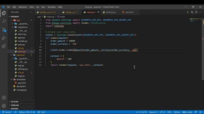Split the editor to the right

(196, 12)
